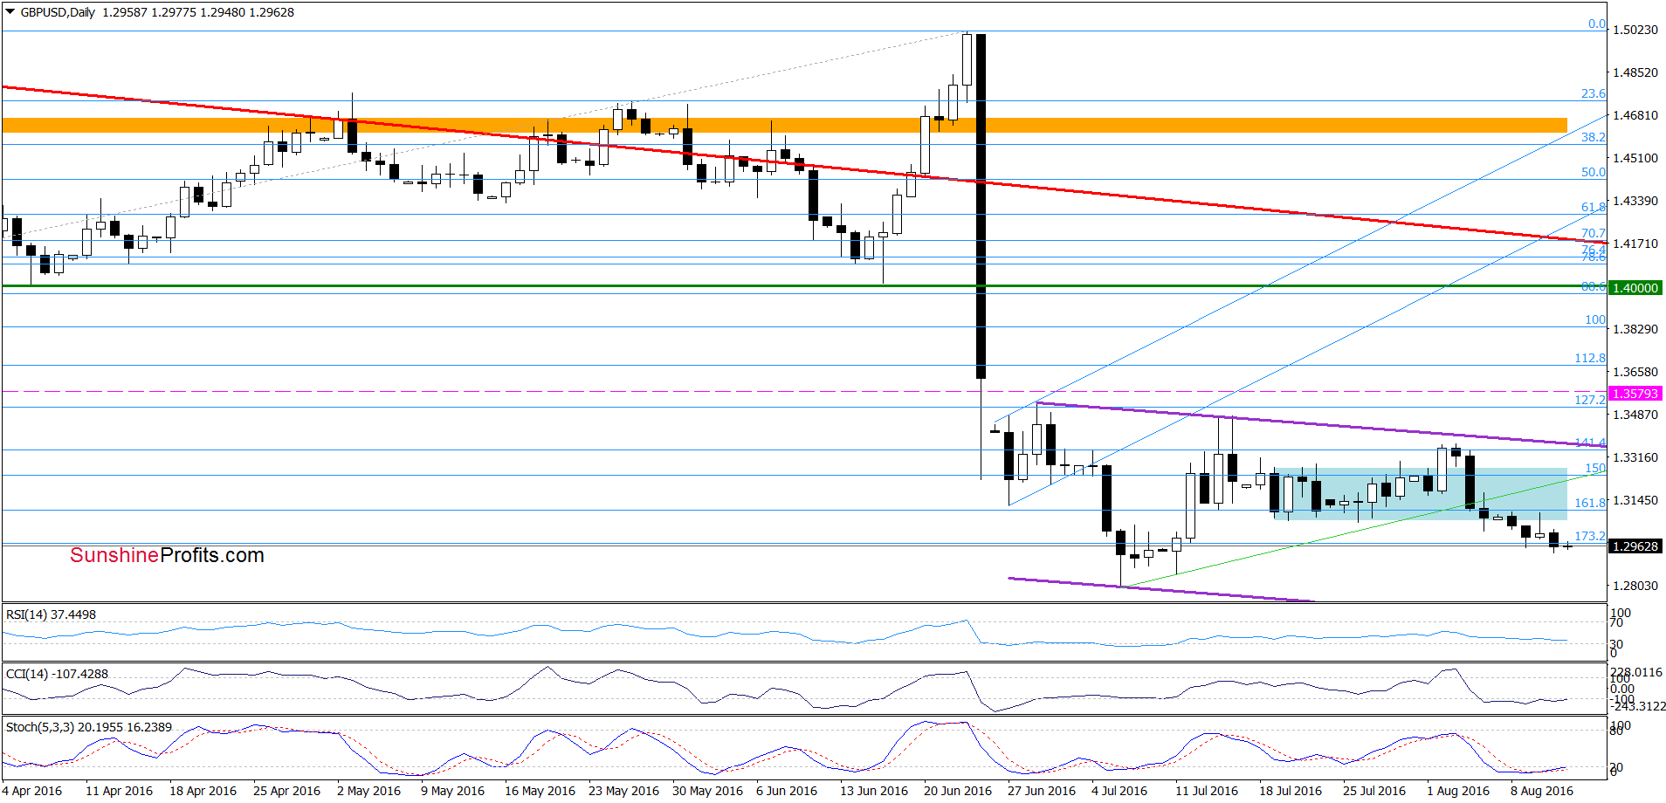Click the 1.31450 price axis value

click(x=1635, y=500)
